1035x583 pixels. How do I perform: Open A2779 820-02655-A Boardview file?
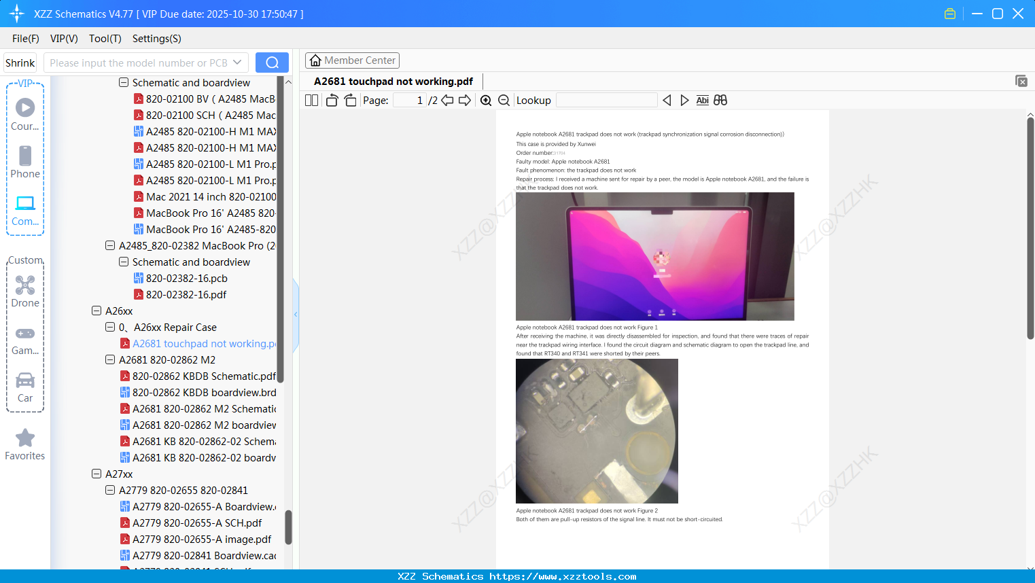point(198,506)
